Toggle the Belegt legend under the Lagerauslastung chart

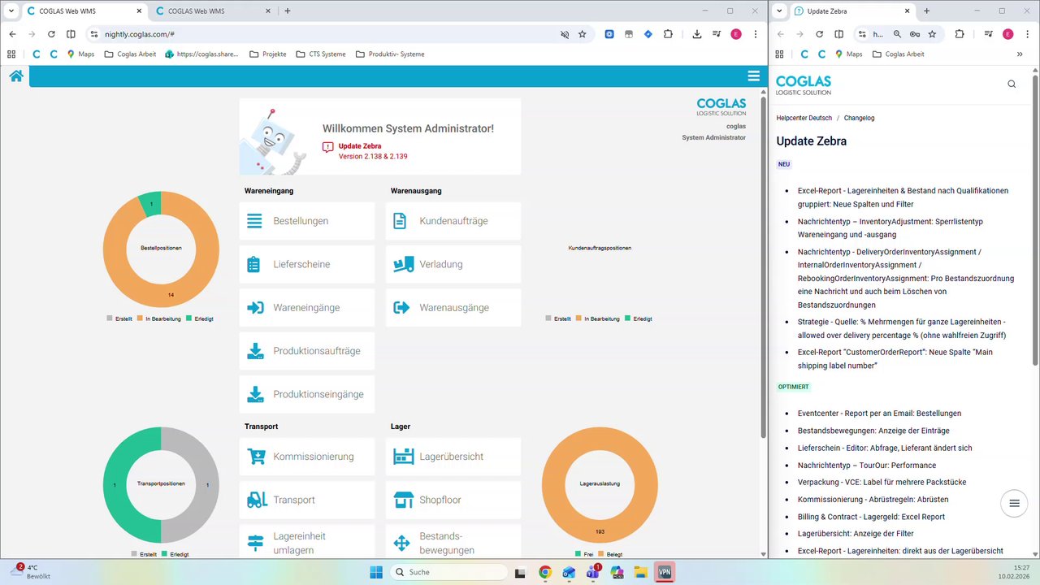coord(612,554)
